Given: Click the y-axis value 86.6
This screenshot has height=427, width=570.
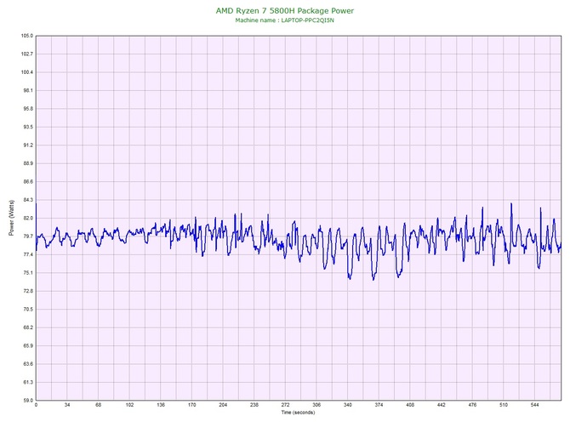Looking at the screenshot, I should tap(27, 182).
